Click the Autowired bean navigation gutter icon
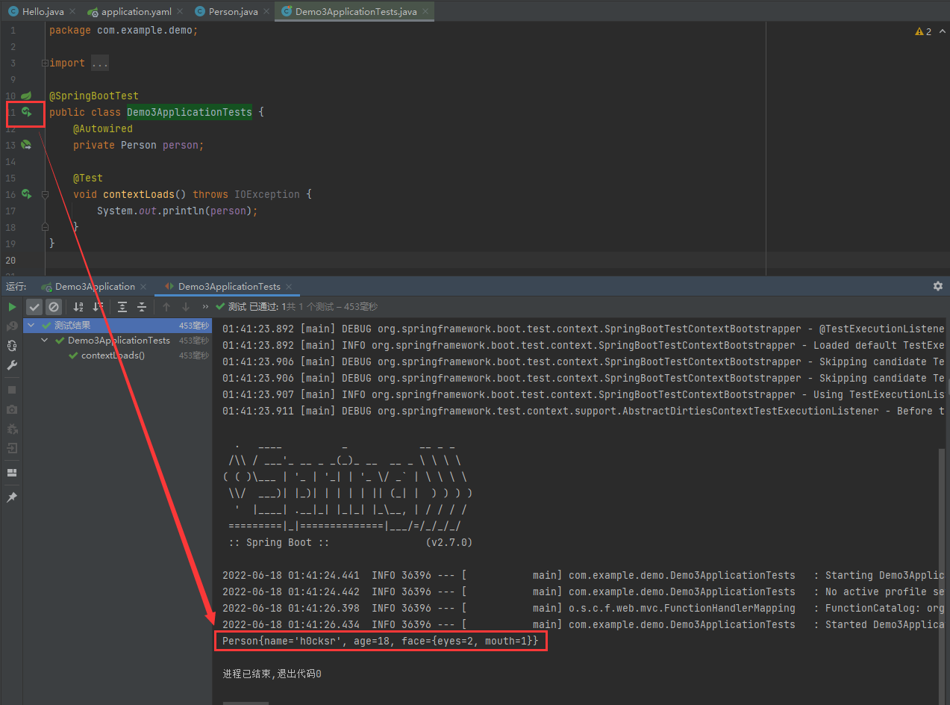 click(x=26, y=145)
